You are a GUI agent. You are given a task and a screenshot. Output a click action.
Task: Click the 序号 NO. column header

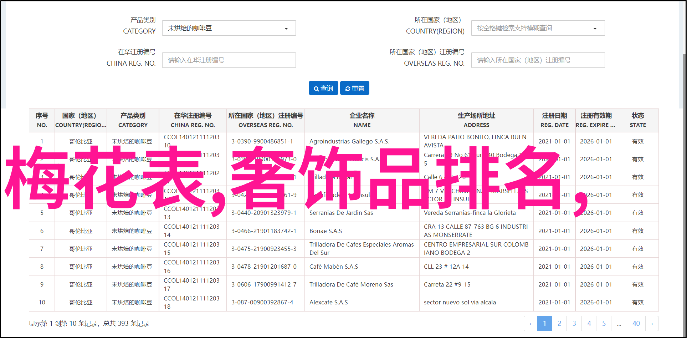pyautogui.click(x=42, y=120)
